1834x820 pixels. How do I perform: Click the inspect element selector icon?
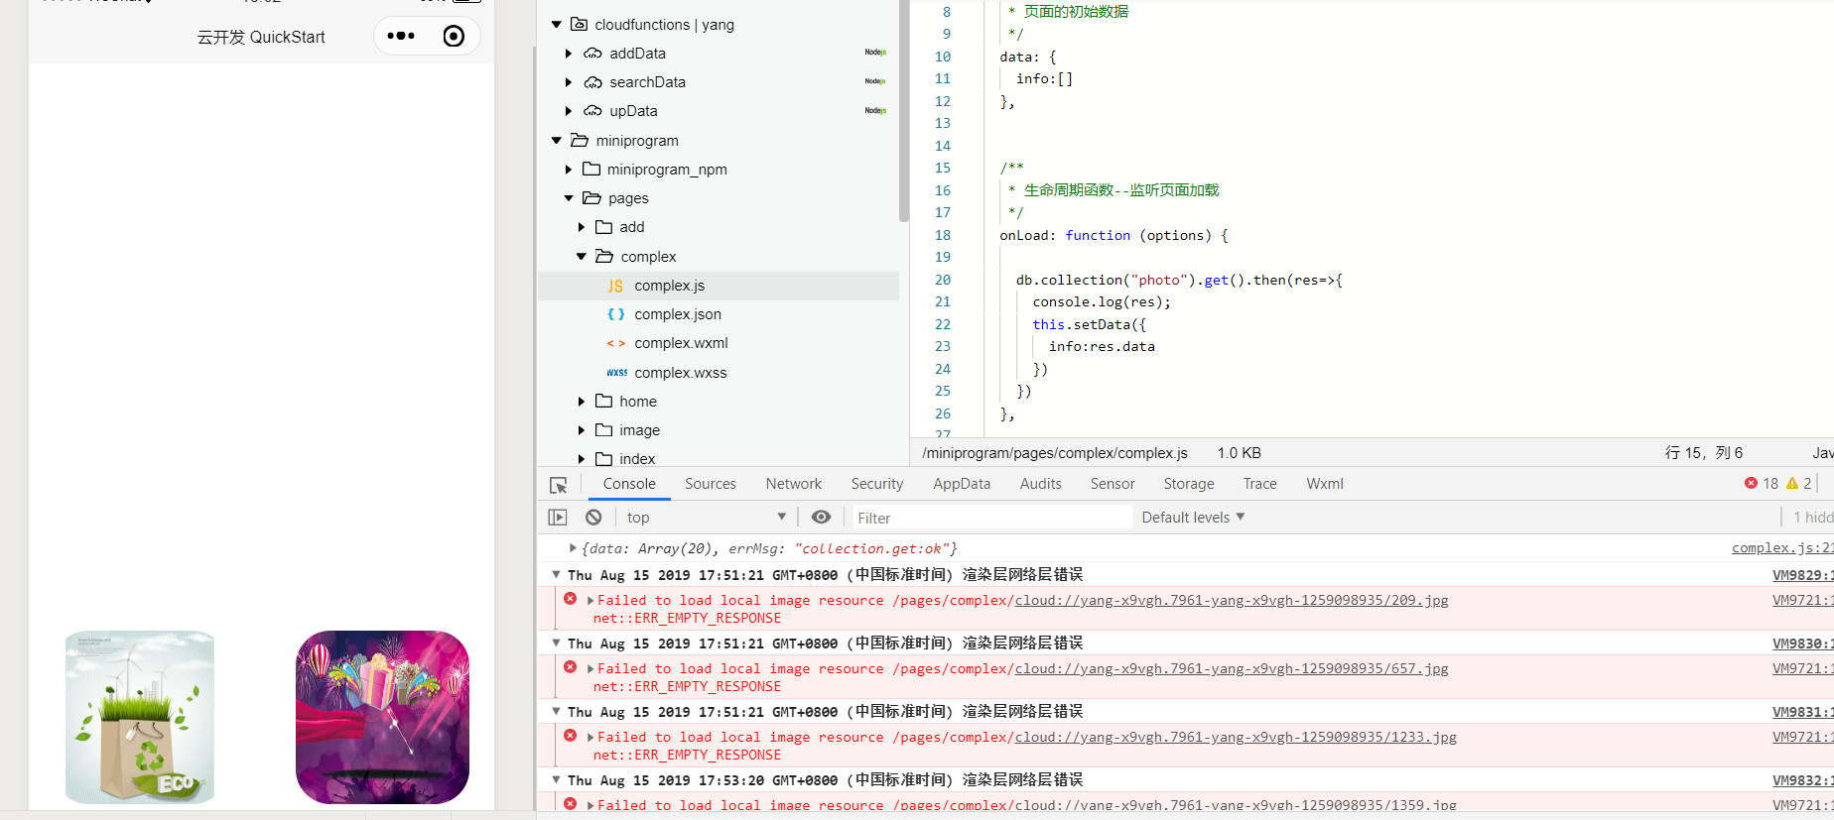[x=558, y=485]
